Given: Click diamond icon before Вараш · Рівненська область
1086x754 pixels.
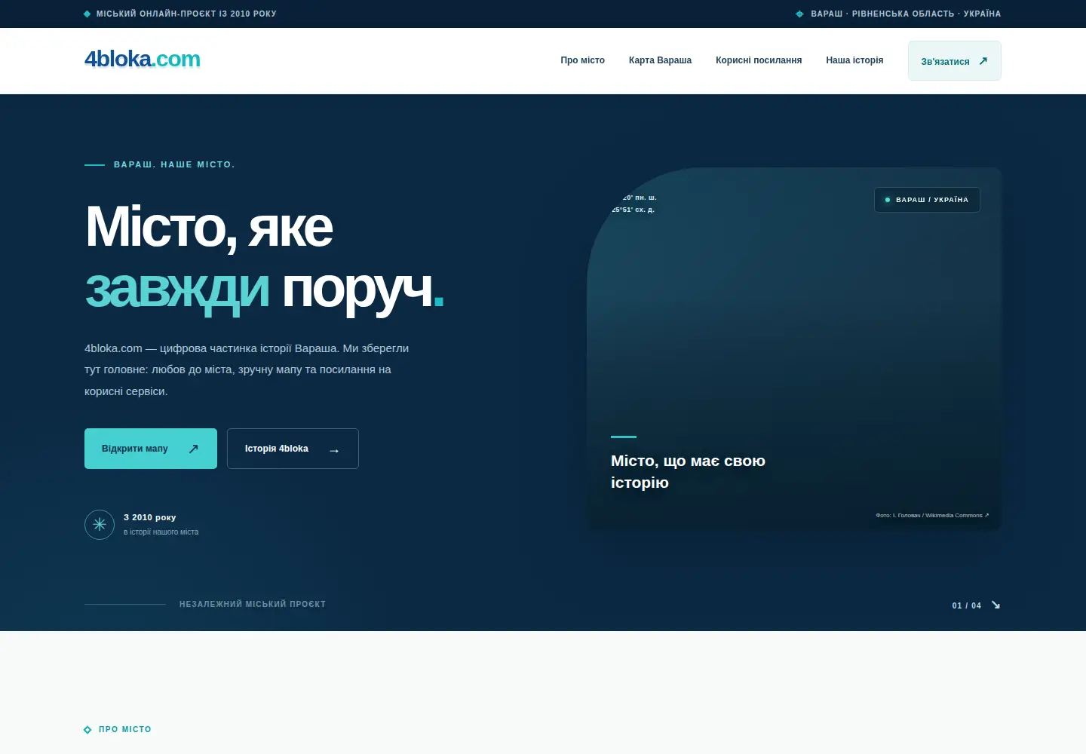Looking at the screenshot, I should 800,14.
